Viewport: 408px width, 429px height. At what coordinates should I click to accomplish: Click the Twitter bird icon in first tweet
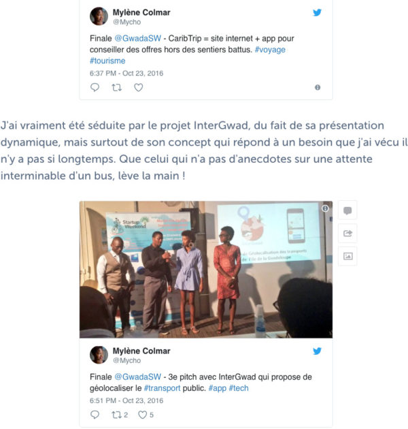317,12
